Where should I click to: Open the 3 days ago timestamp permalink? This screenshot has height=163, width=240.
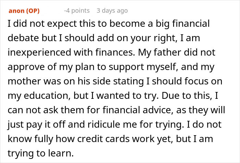click(112, 11)
